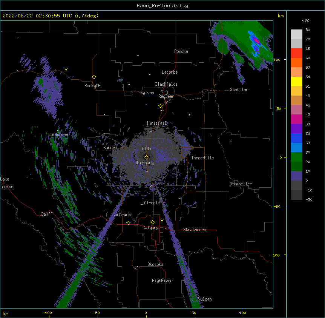Select the Lacombe label
Screen dimensions: 325x318
[x=170, y=72]
